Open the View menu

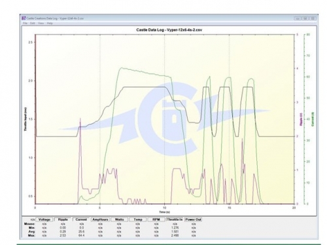41,24
